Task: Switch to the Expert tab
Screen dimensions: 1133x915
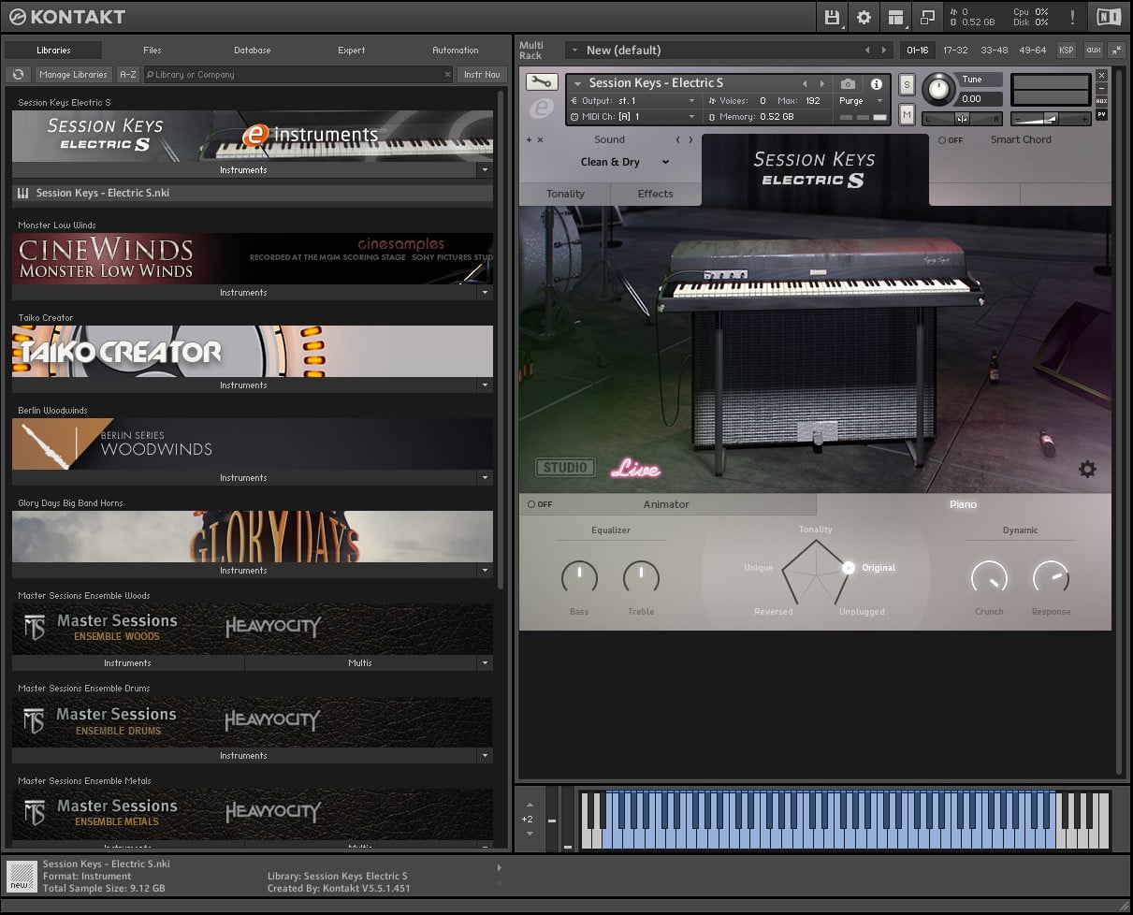Action: click(352, 50)
